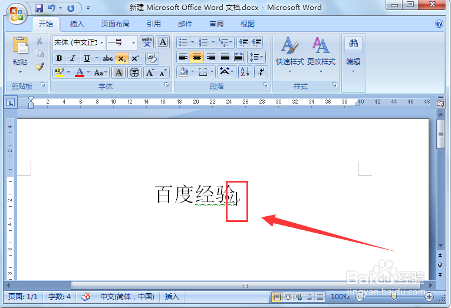
Task: Switch to the 邮件 tab
Action: pos(185,24)
